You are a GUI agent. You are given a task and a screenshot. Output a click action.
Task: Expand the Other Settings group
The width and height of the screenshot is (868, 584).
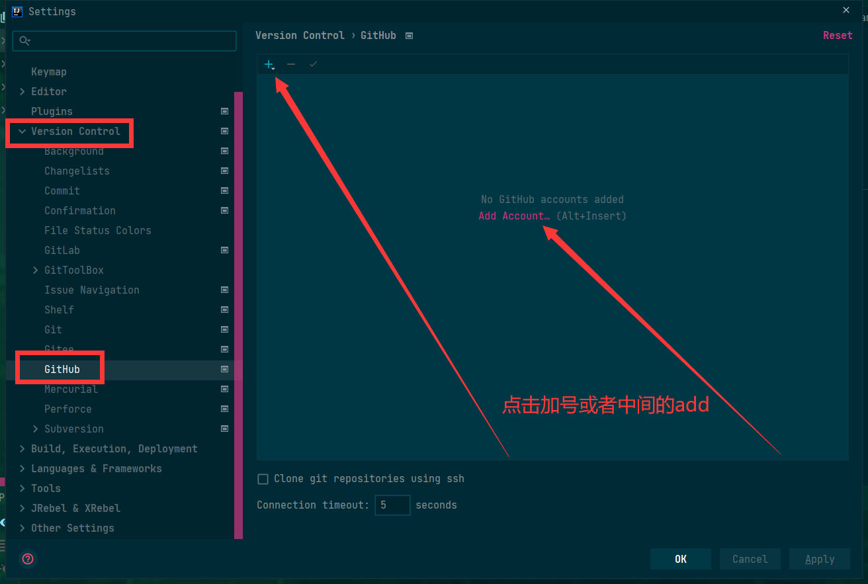point(22,528)
